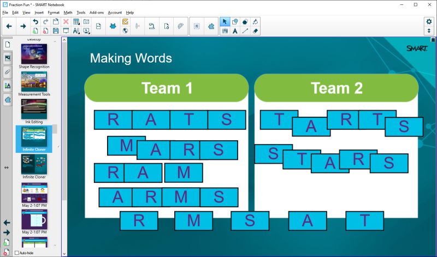Open the Document Camera tool
This screenshot has width=437, height=257.
(x=152, y=26)
